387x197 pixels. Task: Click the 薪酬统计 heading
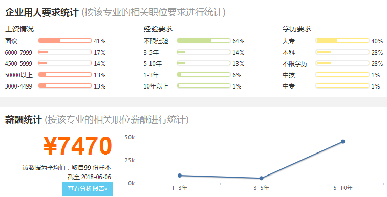coord(23,120)
